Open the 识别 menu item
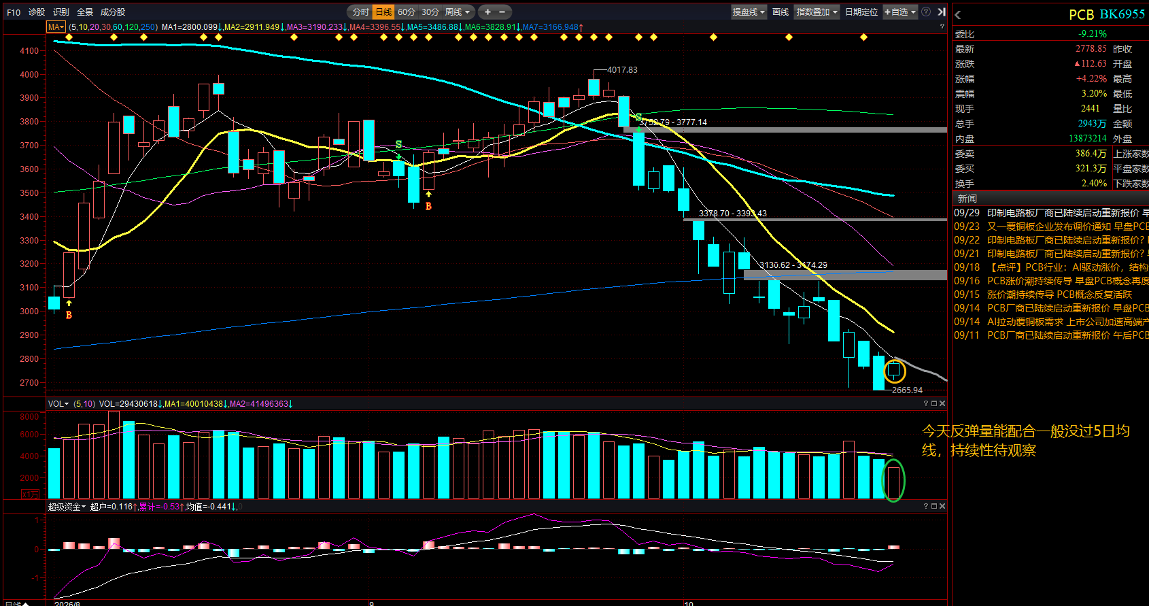 [x=61, y=12]
